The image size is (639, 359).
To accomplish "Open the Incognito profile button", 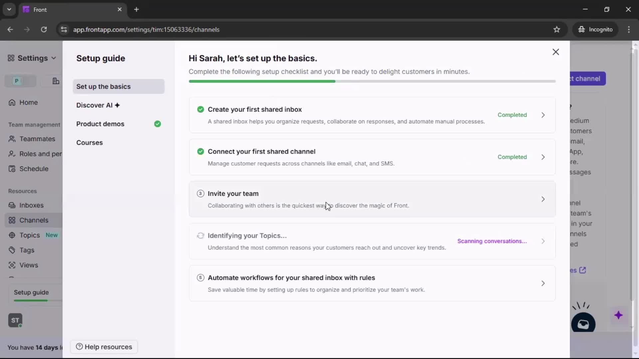I will (595, 29).
